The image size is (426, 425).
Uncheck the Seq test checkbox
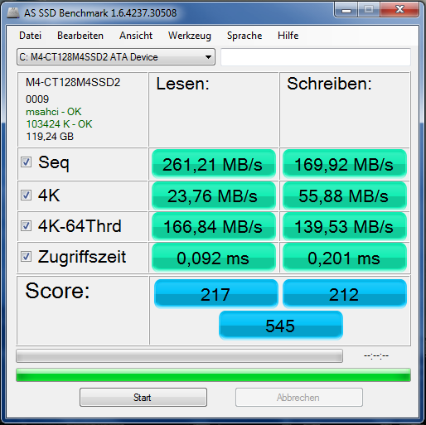coord(27,162)
